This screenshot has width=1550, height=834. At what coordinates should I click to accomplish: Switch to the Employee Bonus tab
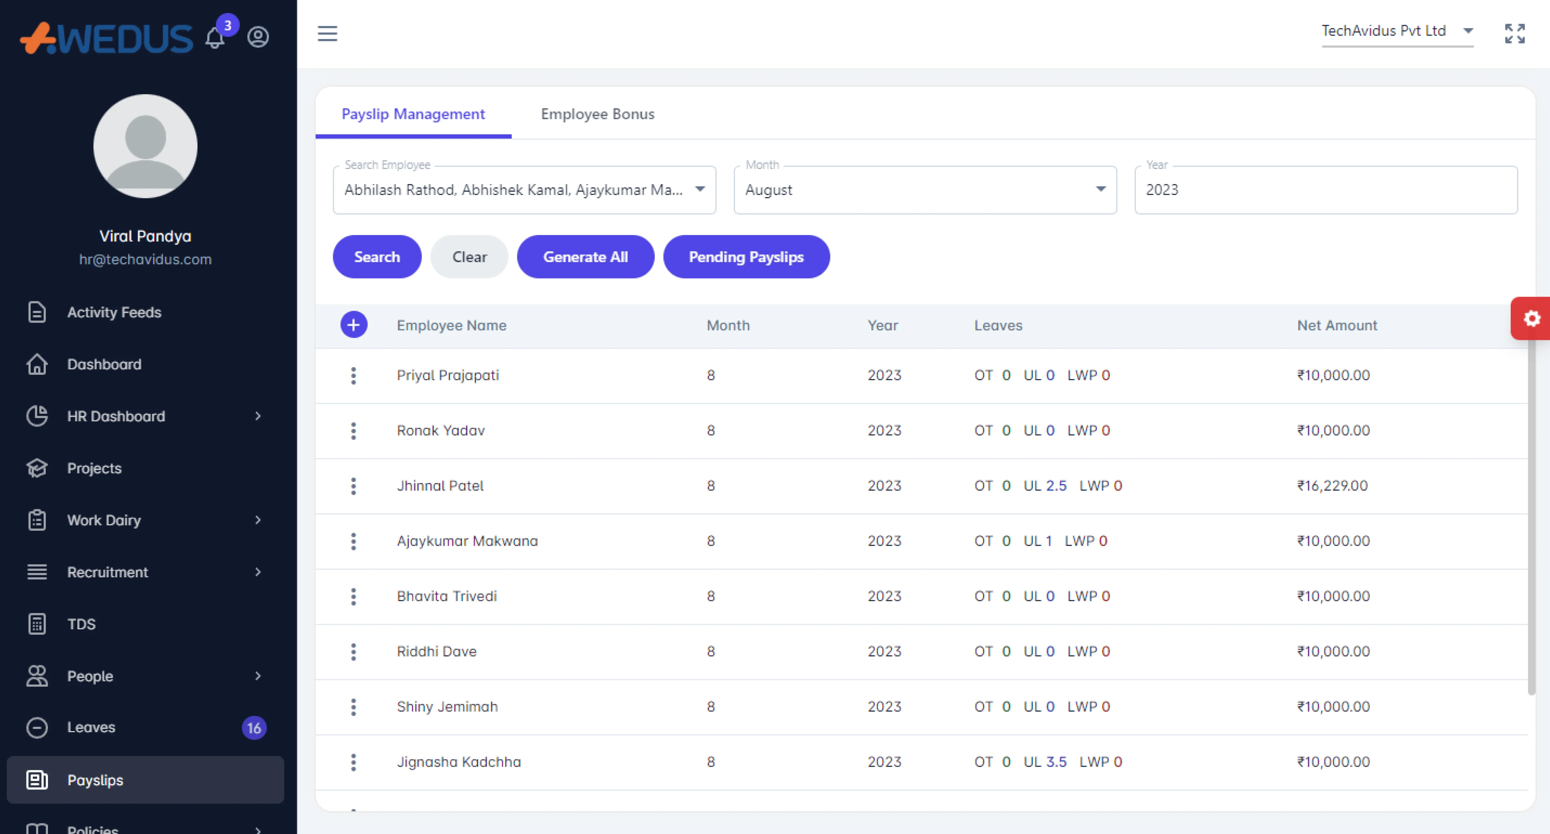[597, 114]
